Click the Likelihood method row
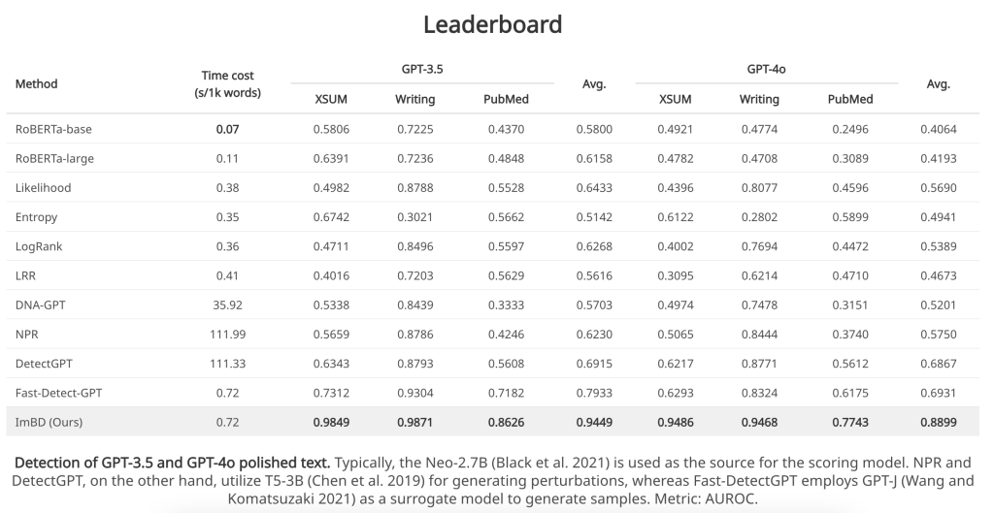The width and height of the screenshot is (994, 513). pos(492,187)
